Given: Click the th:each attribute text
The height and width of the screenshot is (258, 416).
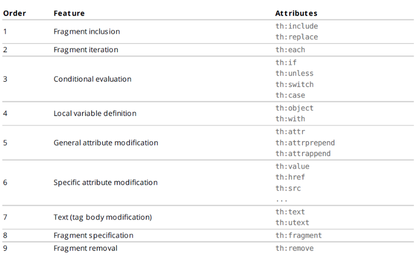Looking at the screenshot, I should [290, 50].
